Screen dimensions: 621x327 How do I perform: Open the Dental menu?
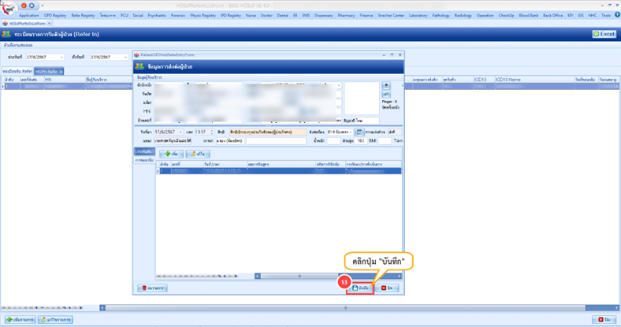click(x=283, y=16)
